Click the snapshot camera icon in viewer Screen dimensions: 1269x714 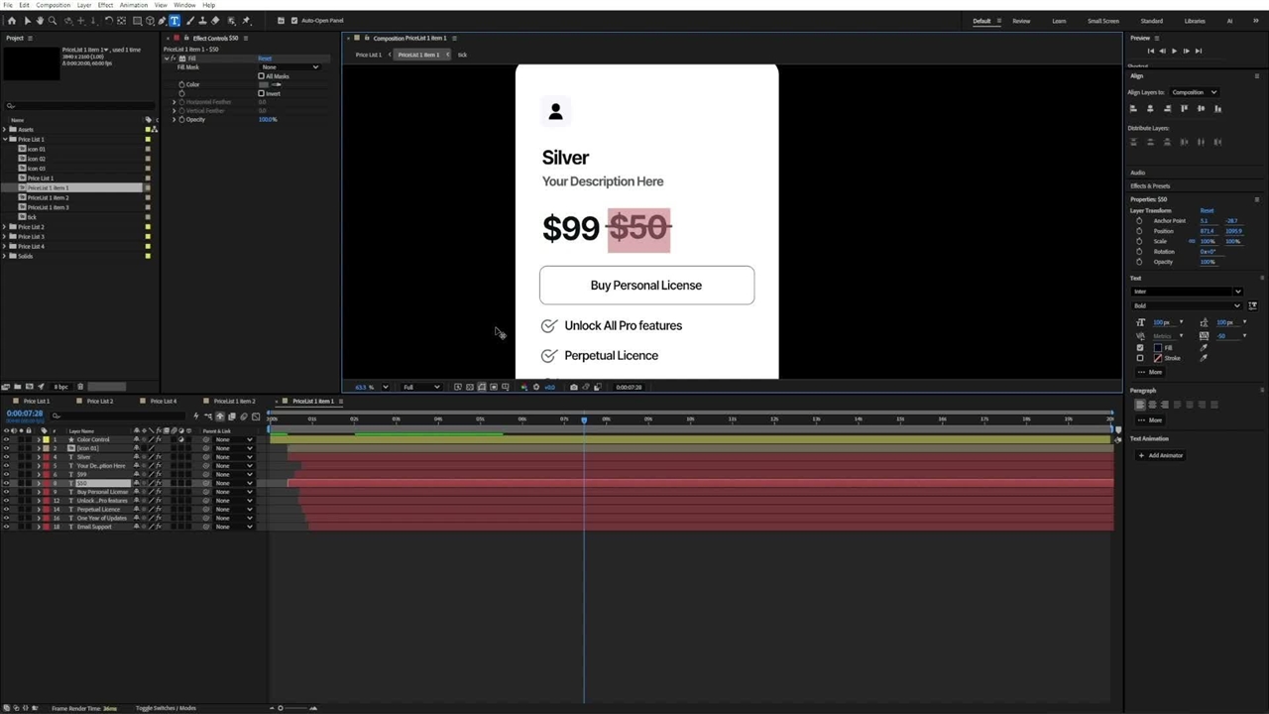coord(573,387)
